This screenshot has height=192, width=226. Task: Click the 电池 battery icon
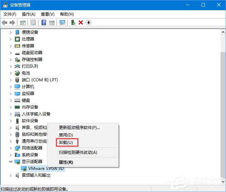[x=17, y=73]
